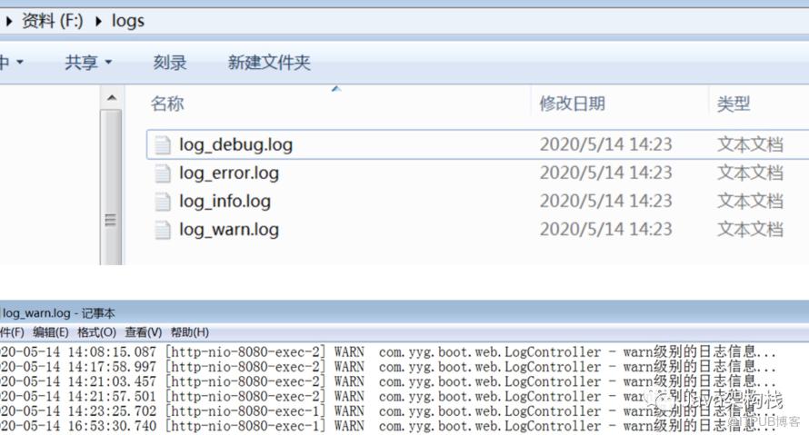This screenshot has width=809, height=435.
Task: Click the log_info.log file icon
Action: 163,202
